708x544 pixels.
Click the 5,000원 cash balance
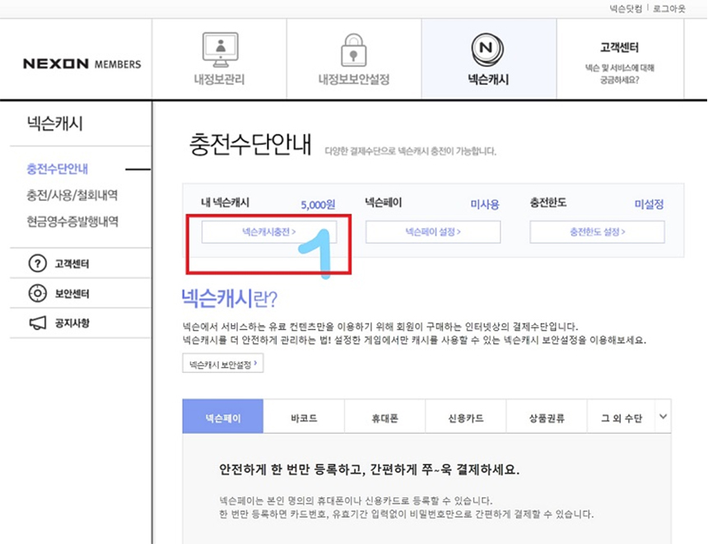(318, 204)
